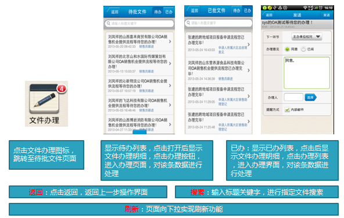344x218 pixels.
Task: Click the 下一环节 label
Action: click(273, 37)
